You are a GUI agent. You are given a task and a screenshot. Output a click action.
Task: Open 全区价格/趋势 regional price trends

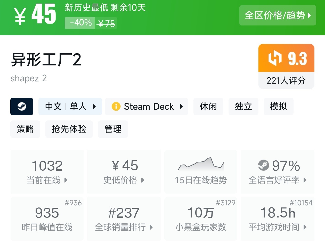278,15
